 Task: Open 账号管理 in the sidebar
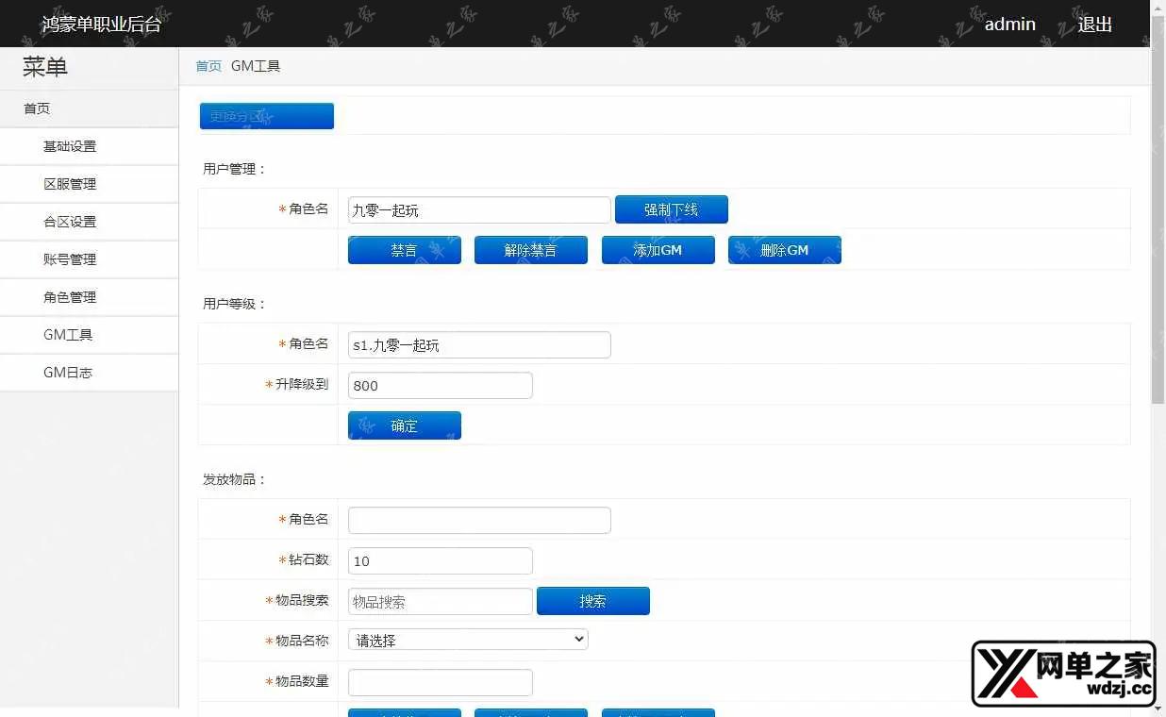[x=70, y=259]
